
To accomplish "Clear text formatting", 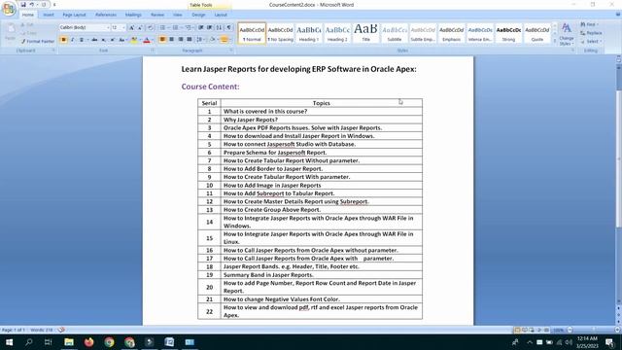I will tap(151, 27).
